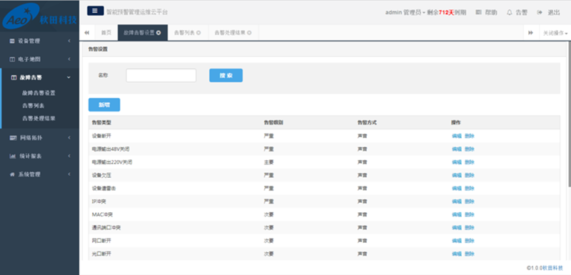This screenshot has width=571, height=275.
Task: Click the 系统管理 home icon
Action: coord(12,174)
